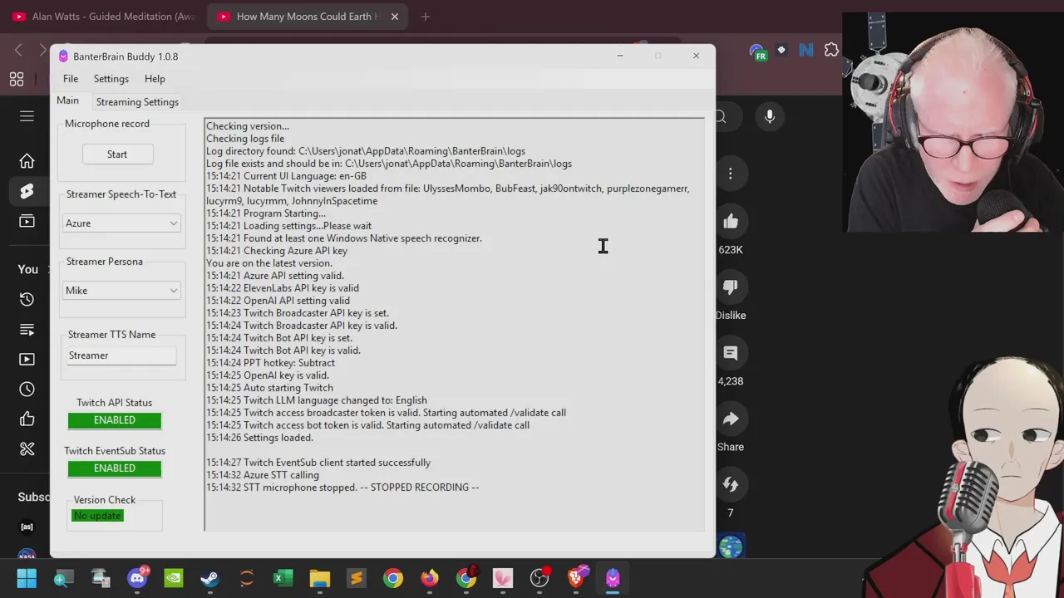Open YouTube Your videos sidebar icon
Screen dimensions: 1064x598
click(x=27, y=360)
